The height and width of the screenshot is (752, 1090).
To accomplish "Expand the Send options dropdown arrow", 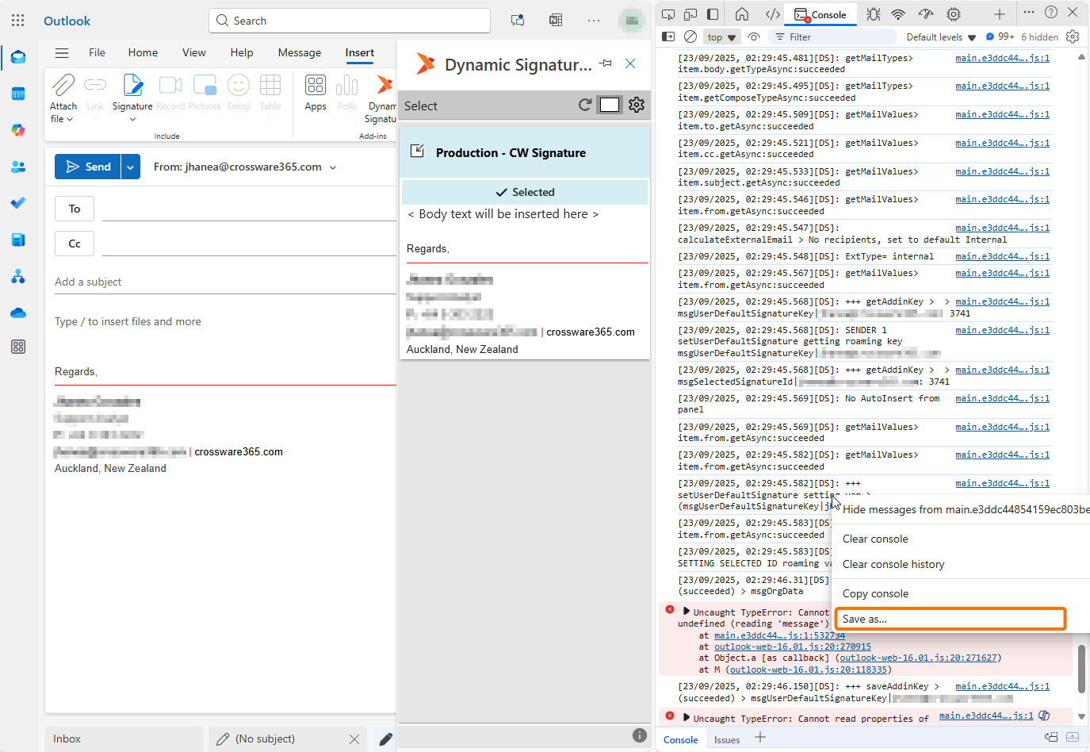I will [x=131, y=167].
